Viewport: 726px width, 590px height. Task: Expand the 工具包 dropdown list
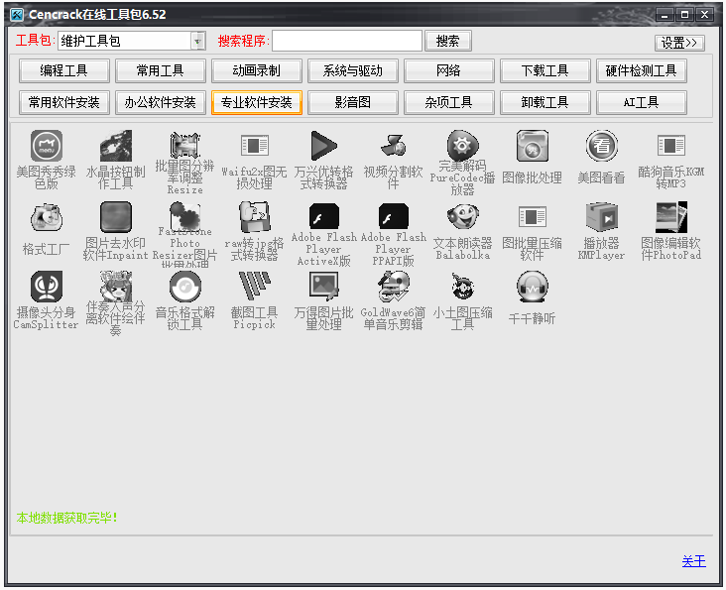196,41
